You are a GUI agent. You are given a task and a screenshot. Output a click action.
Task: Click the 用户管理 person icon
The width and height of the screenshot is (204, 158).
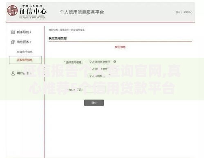13,73
